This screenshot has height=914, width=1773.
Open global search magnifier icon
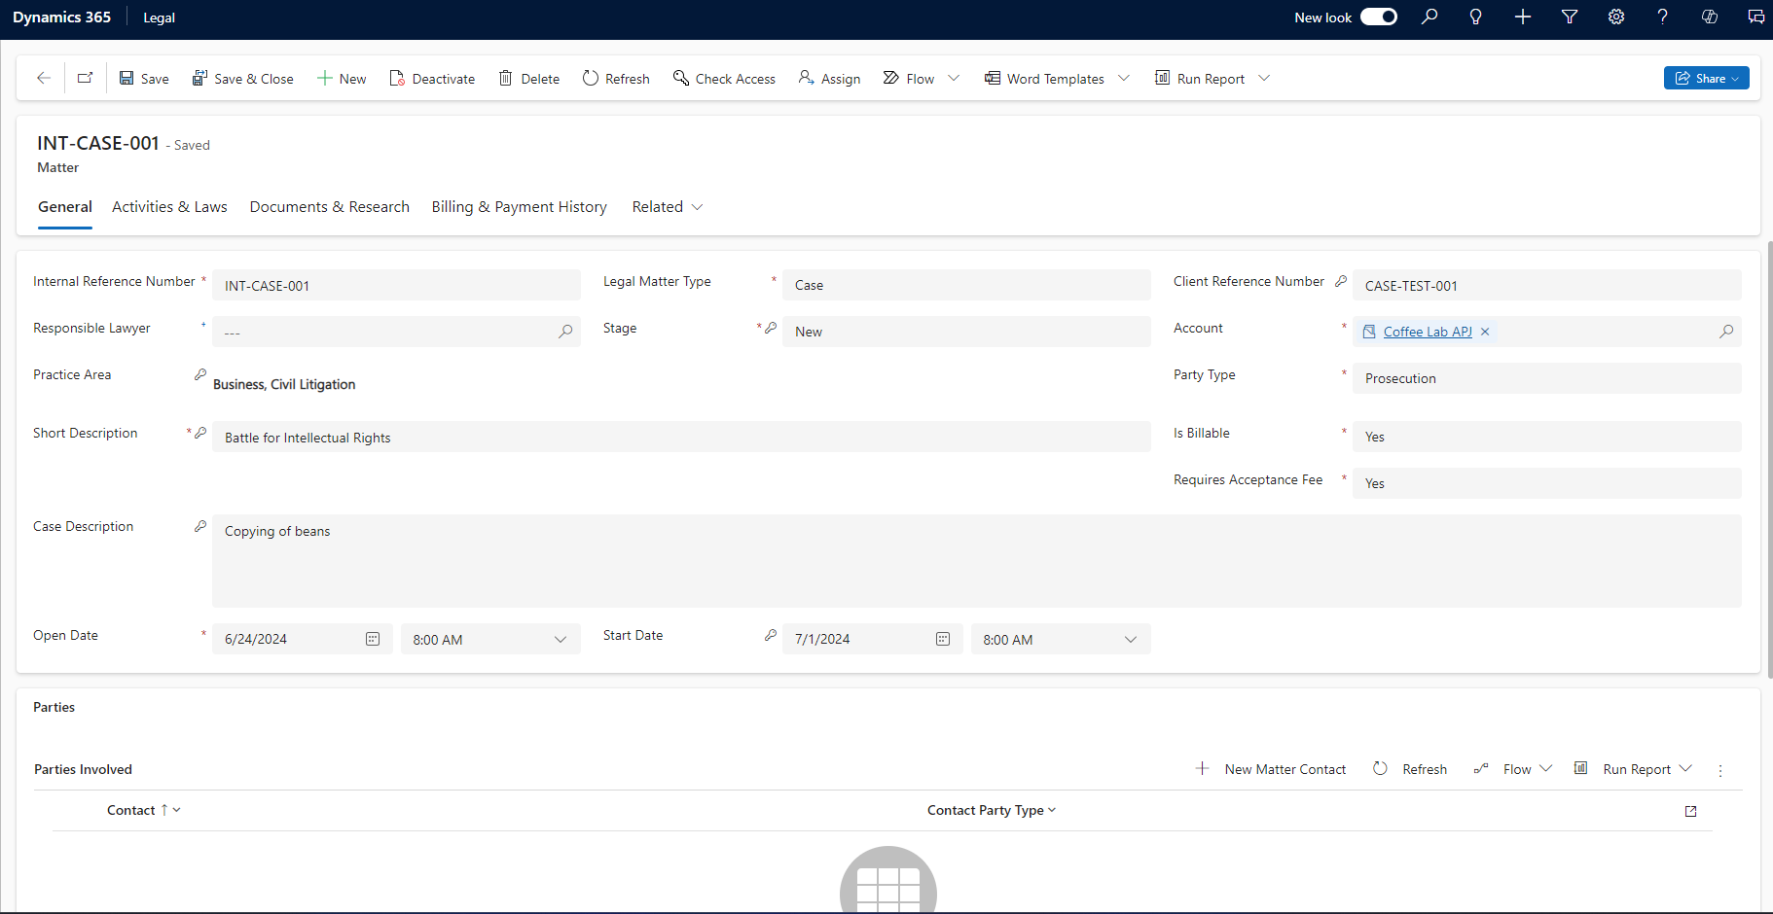point(1429,17)
